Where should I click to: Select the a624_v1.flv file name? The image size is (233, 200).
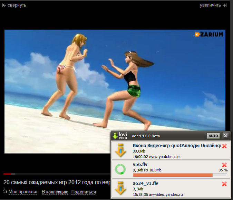click(145, 183)
